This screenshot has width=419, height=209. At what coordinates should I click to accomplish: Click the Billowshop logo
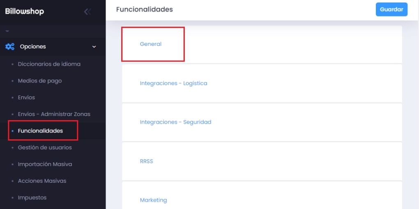(25, 11)
